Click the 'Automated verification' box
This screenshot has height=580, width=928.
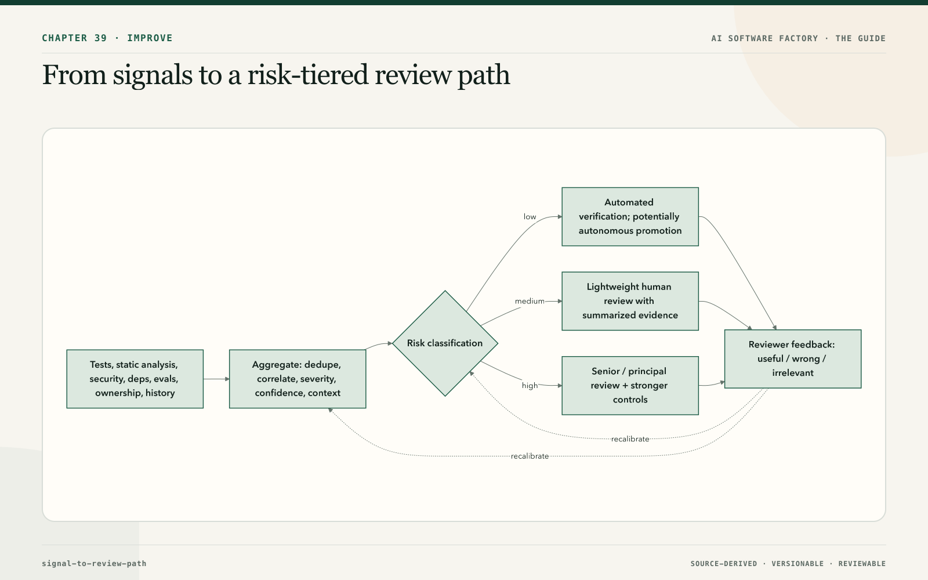pyautogui.click(x=630, y=216)
